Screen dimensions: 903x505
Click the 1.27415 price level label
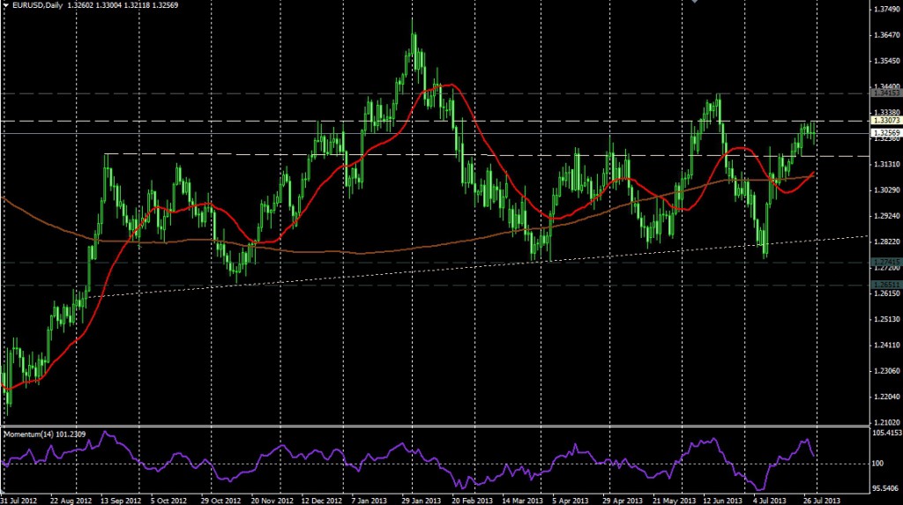tap(884, 262)
